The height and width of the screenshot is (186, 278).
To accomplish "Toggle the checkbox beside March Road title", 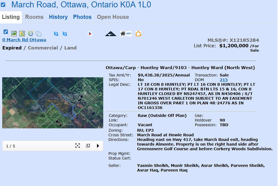I will [x=3, y=5].
